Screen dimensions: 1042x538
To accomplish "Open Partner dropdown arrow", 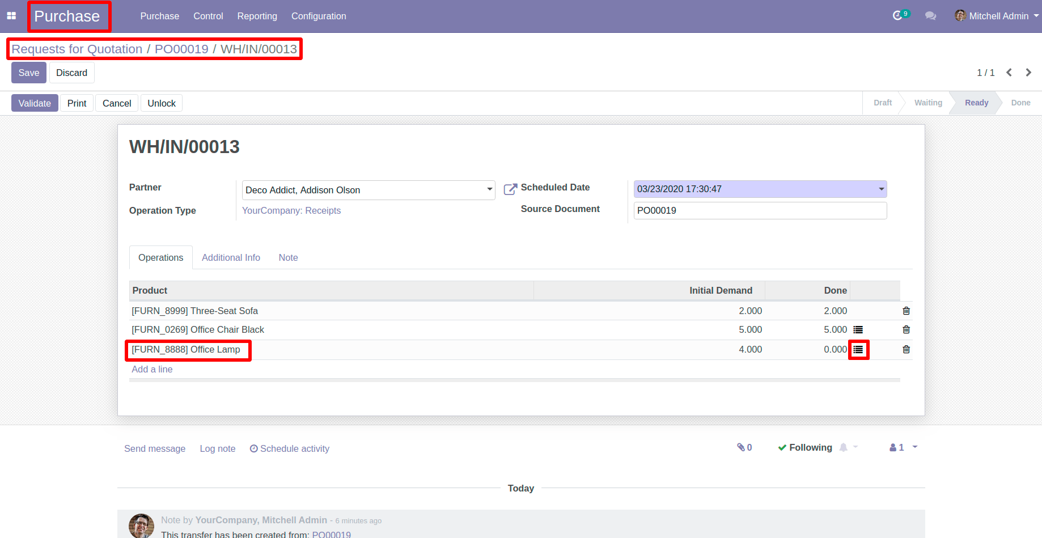I will click(x=490, y=189).
